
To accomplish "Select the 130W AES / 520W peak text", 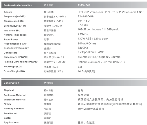I will click(x=93, y=39).
